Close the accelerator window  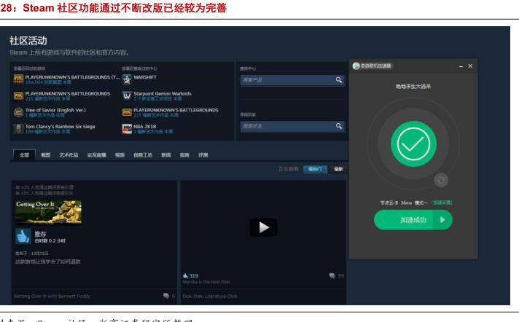pos(470,66)
